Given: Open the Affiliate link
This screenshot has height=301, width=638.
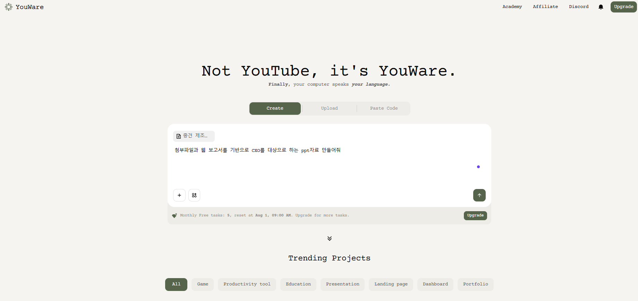Looking at the screenshot, I should click(x=545, y=7).
